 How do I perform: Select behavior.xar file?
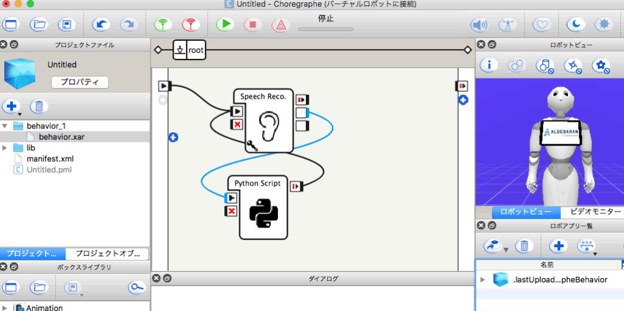pos(62,137)
